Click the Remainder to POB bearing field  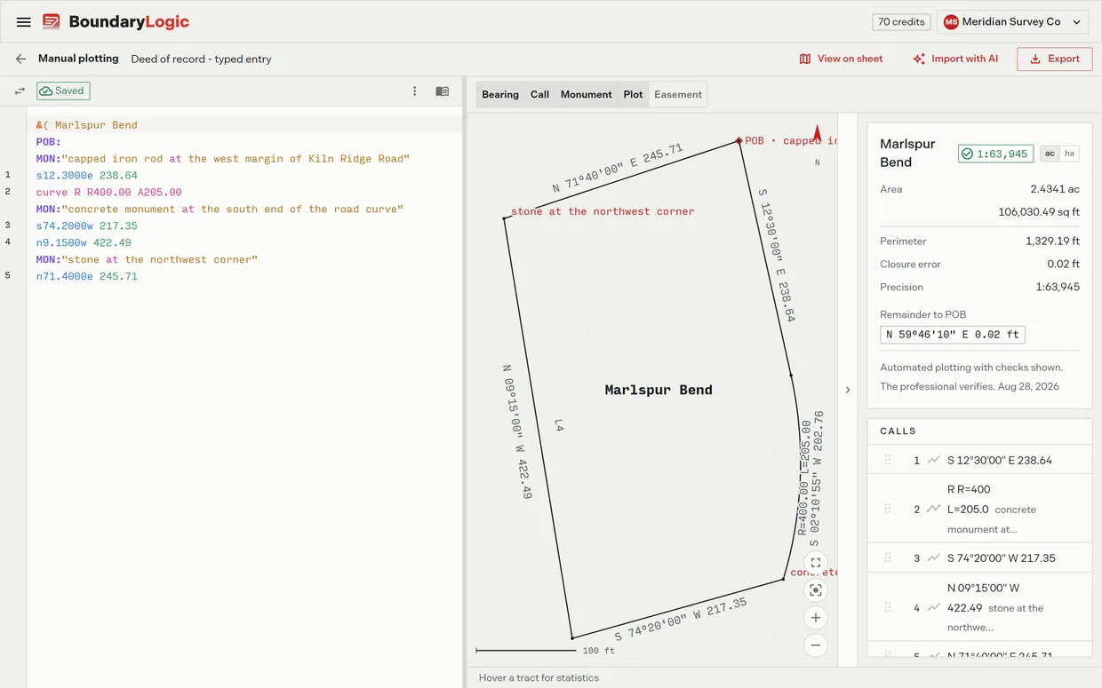click(x=952, y=335)
